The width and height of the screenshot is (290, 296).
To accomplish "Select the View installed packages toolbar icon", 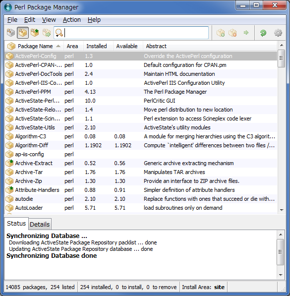I will (23, 33).
